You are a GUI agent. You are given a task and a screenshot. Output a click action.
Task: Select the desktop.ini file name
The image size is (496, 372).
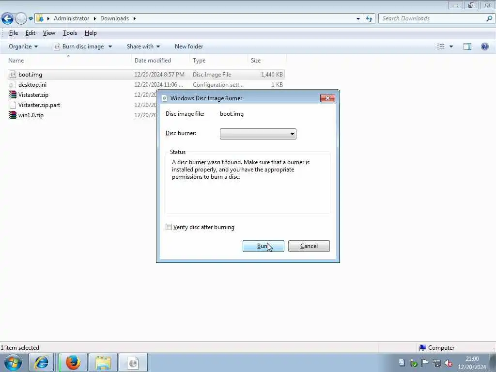tap(32, 85)
